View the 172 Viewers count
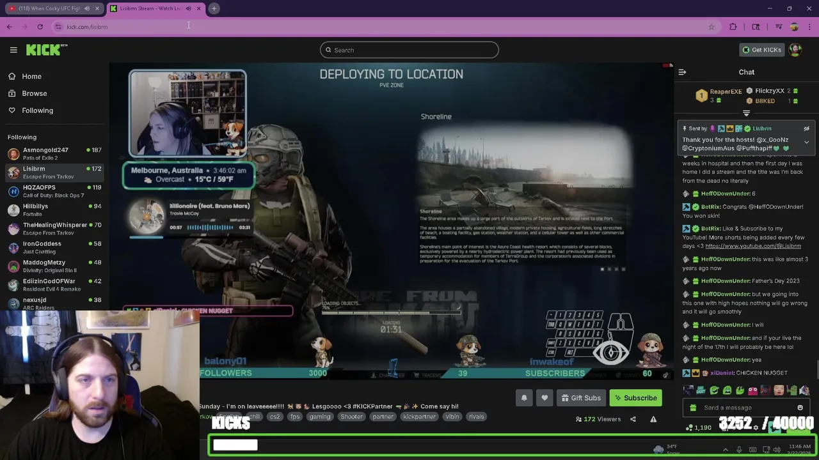The width and height of the screenshot is (819, 460). (x=598, y=419)
